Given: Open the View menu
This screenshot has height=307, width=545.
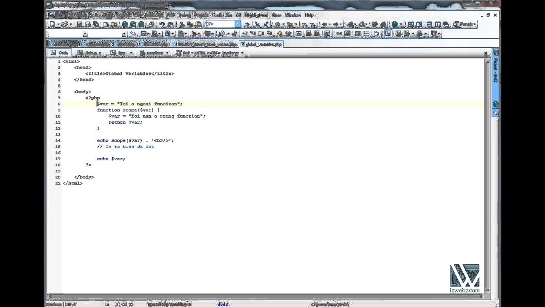Looking at the screenshot, I should tap(276, 15).
